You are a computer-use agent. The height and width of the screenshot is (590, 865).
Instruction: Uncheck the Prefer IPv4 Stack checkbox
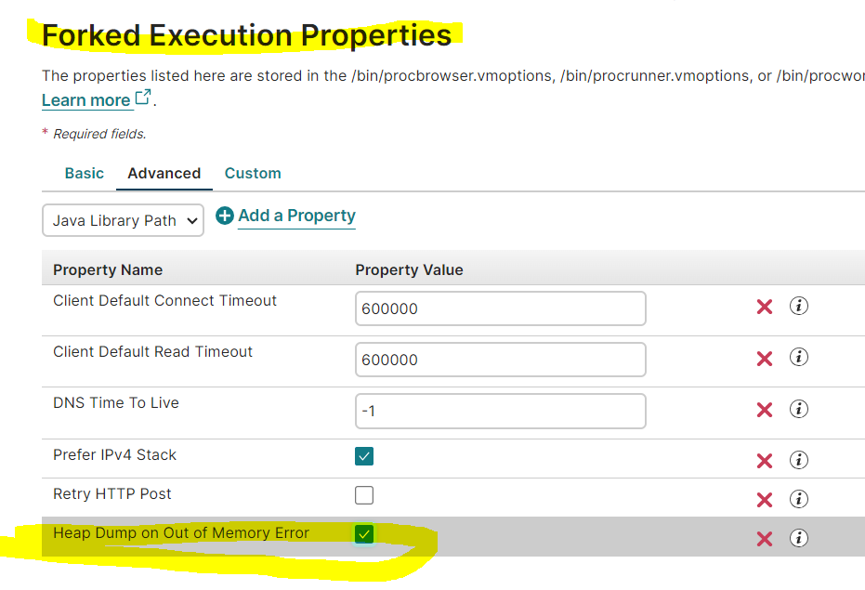pyautogui.click(x=364, y=456)
